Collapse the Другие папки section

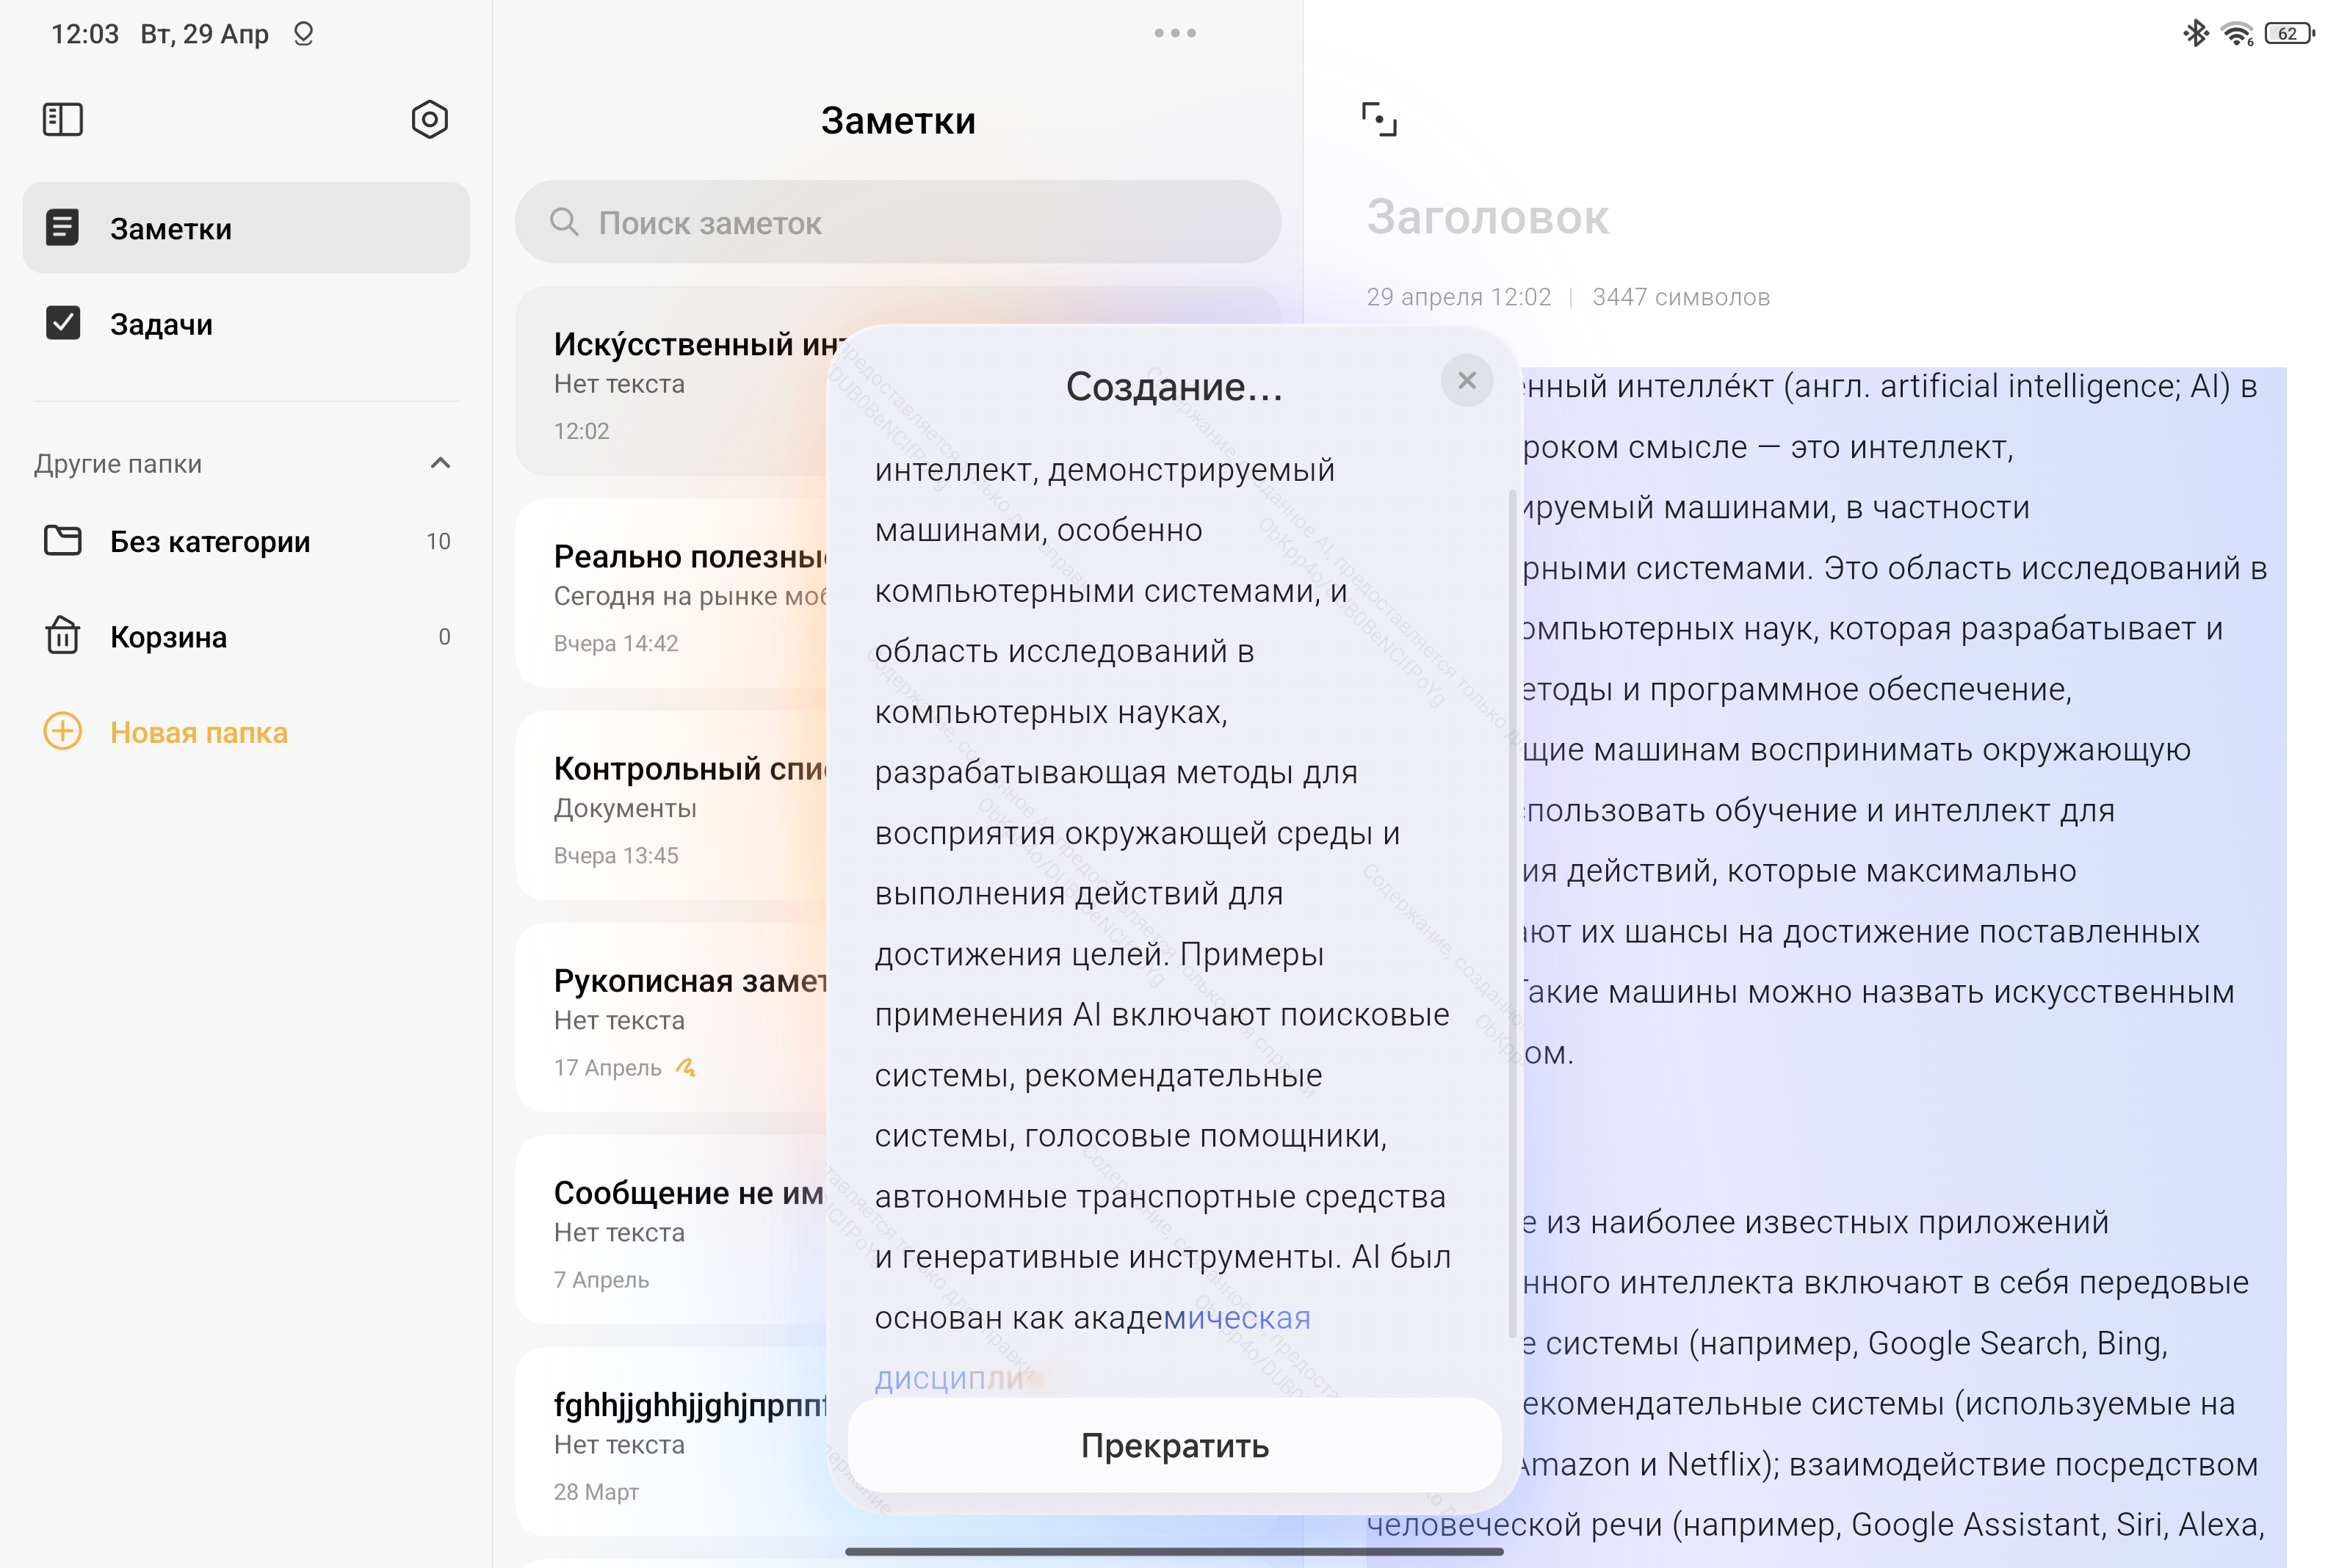click(440, 463)
